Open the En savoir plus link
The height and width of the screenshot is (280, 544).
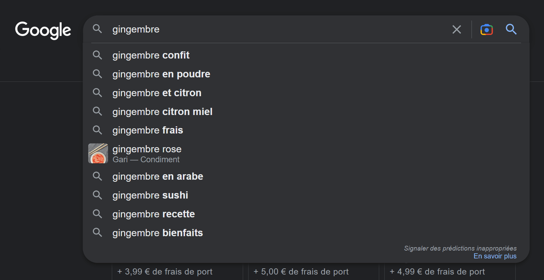point(495,256)
